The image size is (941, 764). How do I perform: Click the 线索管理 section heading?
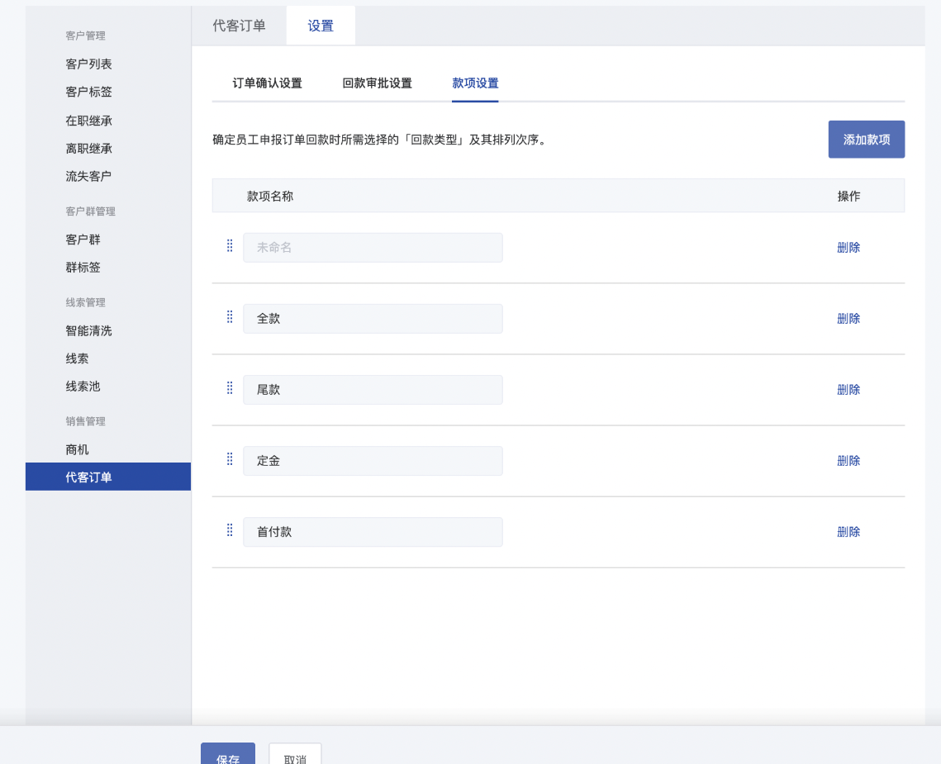(x=85, y=302)
